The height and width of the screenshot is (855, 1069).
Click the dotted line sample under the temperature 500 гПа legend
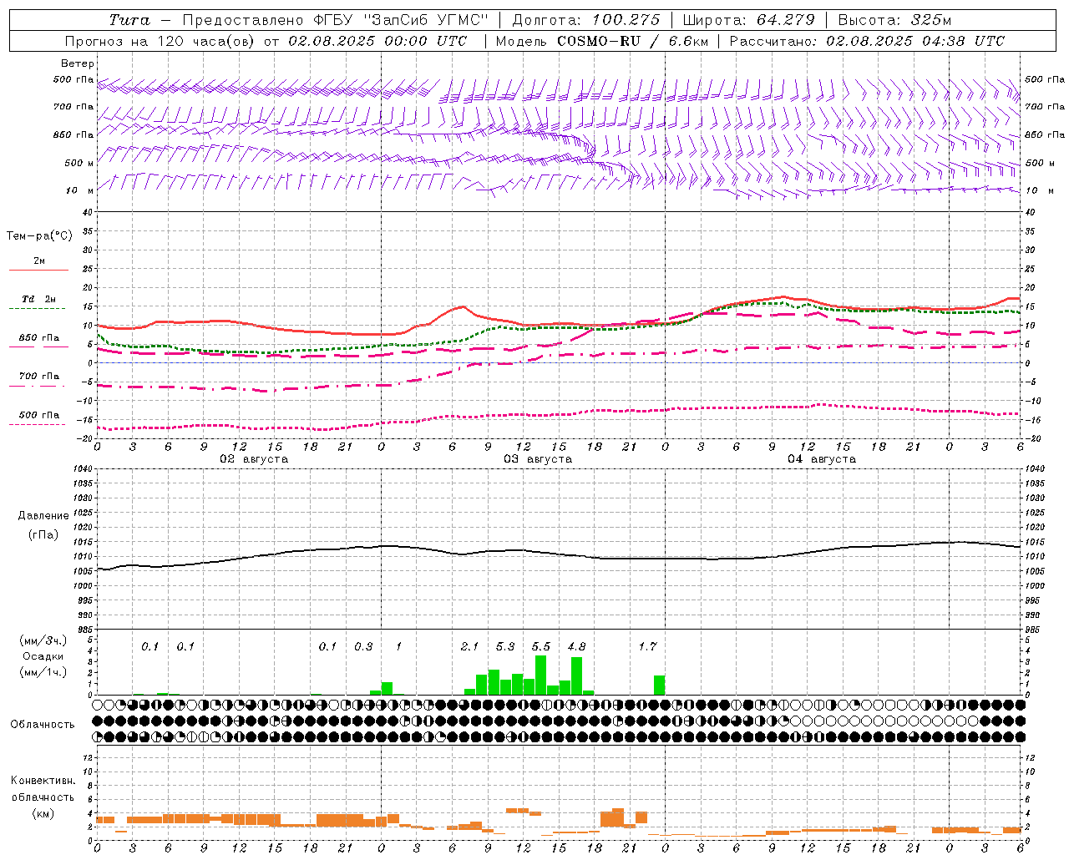pos(38,424)
